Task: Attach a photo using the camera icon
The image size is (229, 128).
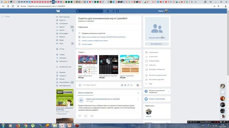Action: click(122, 85)
